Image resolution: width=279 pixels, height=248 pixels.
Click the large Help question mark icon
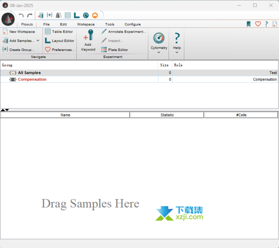pyautogui.click(x=177, y=38)
